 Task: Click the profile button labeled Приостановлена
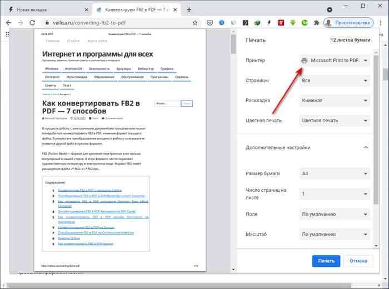coord(348,23)
